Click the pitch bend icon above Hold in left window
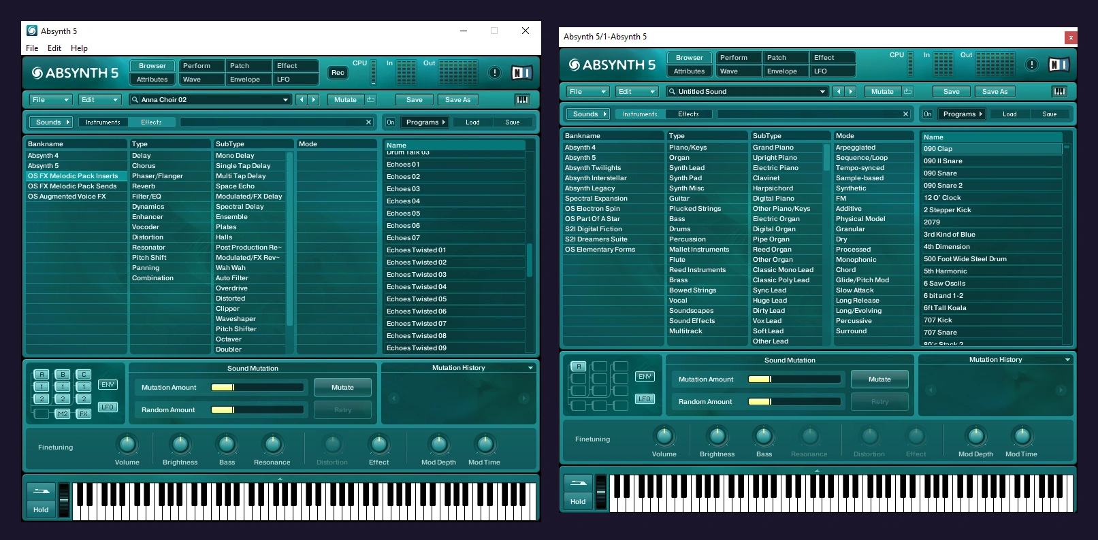Image resolution: width=1098 pixels, height=540 pixels. 41,491
